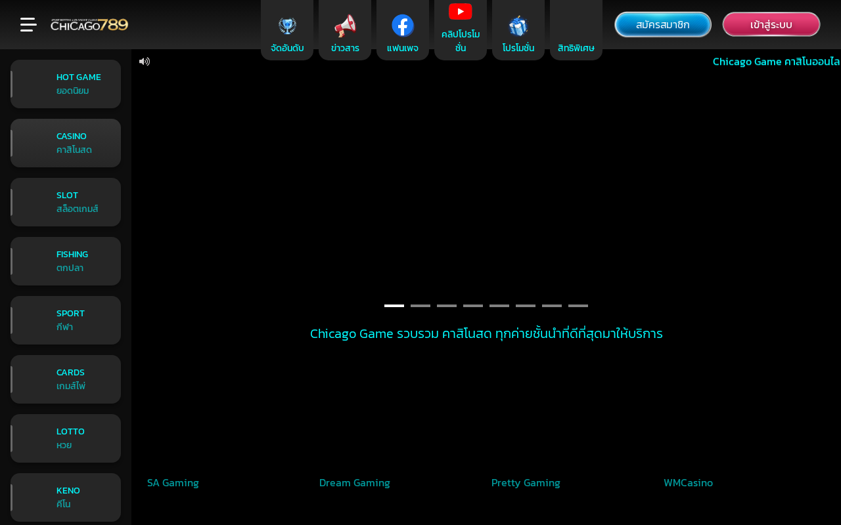Select HOT GAME ยอดนิยม category
Viewport: 841px width, 525px height.
[x=66, y=84]
